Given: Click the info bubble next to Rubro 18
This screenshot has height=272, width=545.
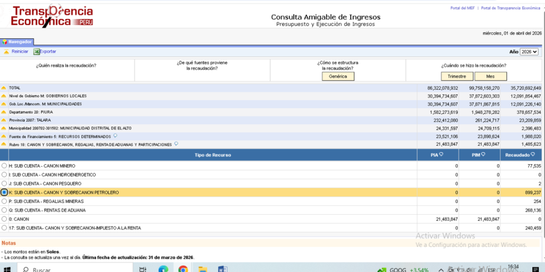Looking at the screenshot, I should (176, 144).
